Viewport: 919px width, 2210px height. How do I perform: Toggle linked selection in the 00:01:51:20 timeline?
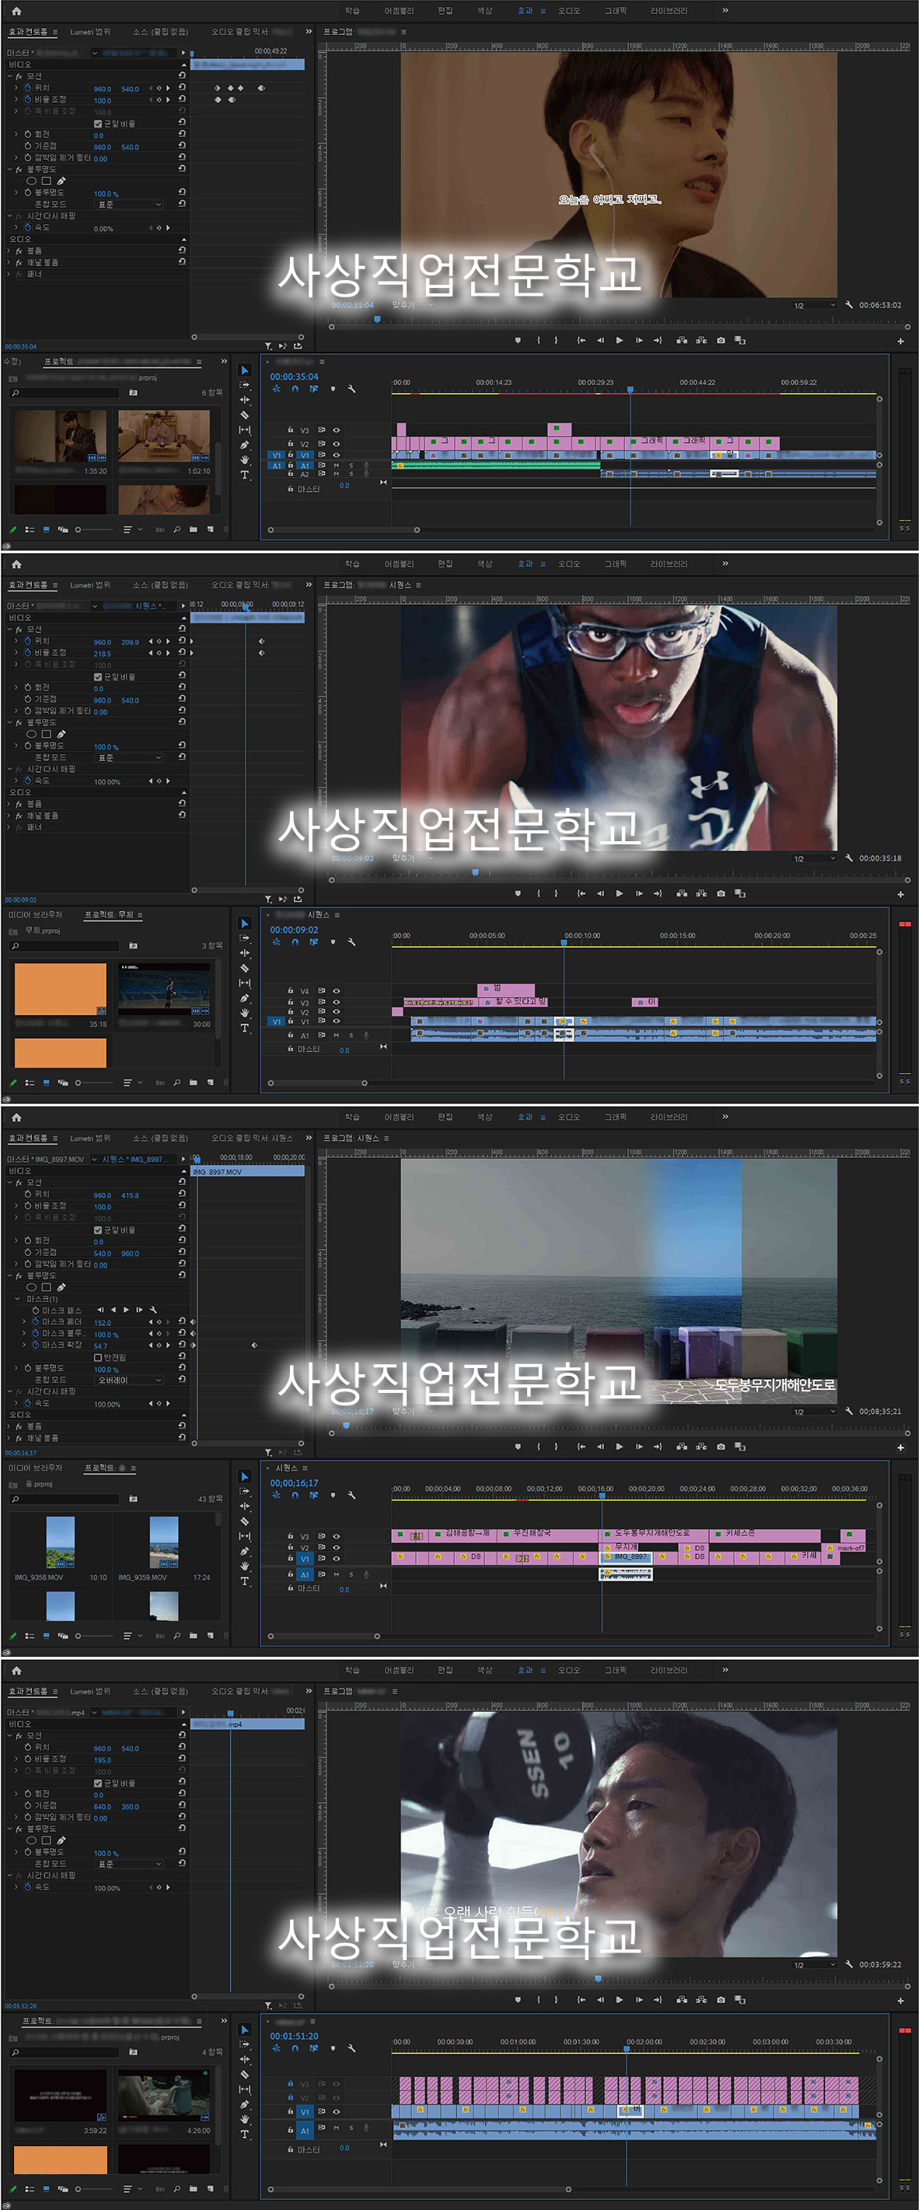click(x=314, y=2049)
